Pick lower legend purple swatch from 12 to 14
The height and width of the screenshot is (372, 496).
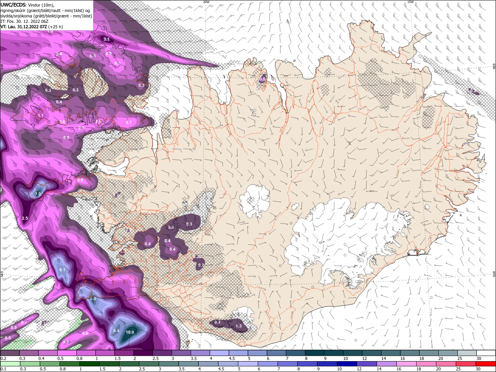click(x=367, y=364)
